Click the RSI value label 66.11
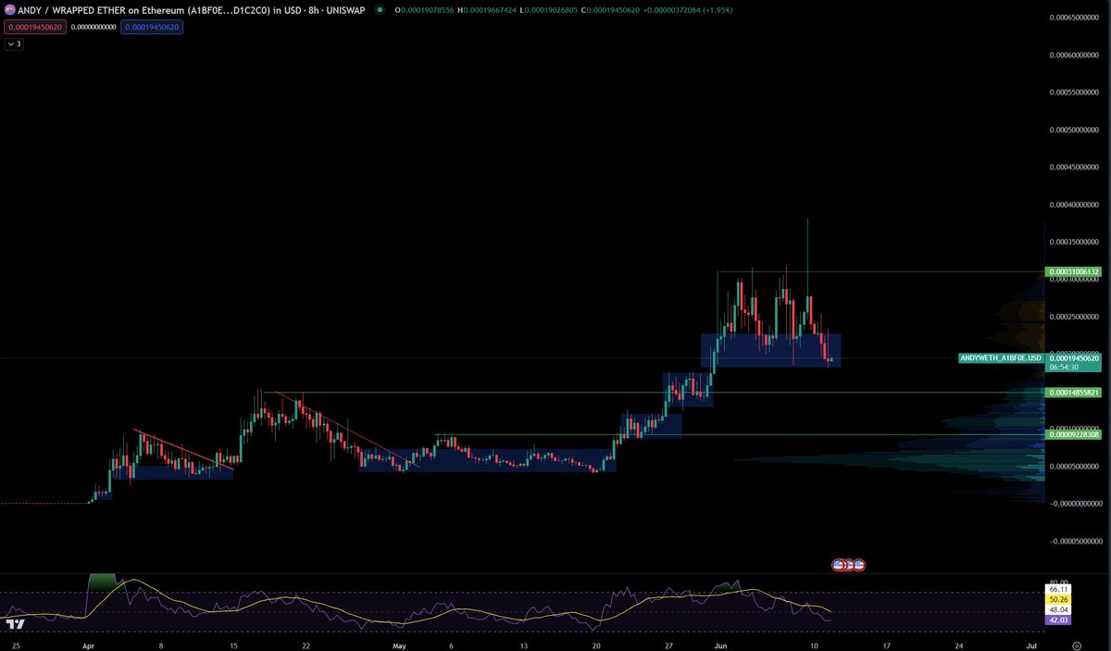The height and width of the screenshot is (651, 1111). click(1059, 589)
